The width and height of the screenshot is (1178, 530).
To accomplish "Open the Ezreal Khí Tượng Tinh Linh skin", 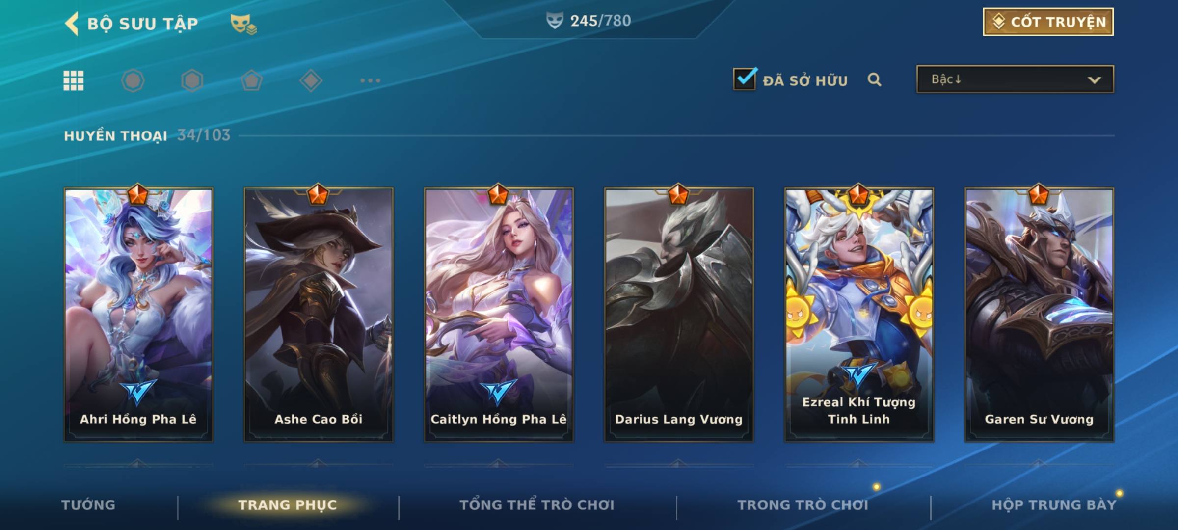I will click(x=859, y=315).
